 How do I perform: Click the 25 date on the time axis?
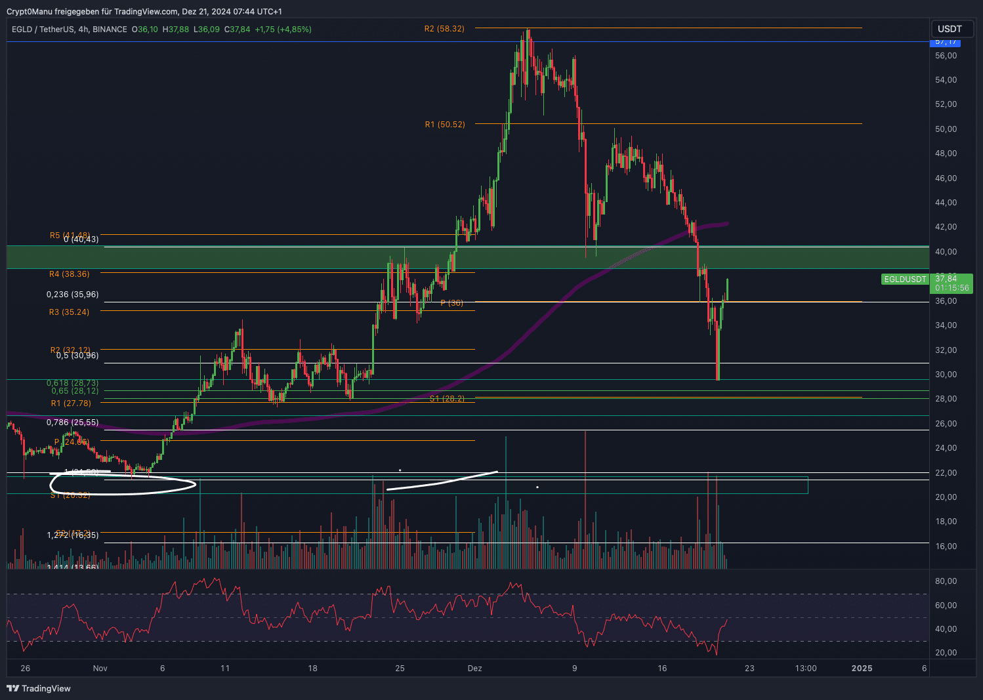pos(400,669)
